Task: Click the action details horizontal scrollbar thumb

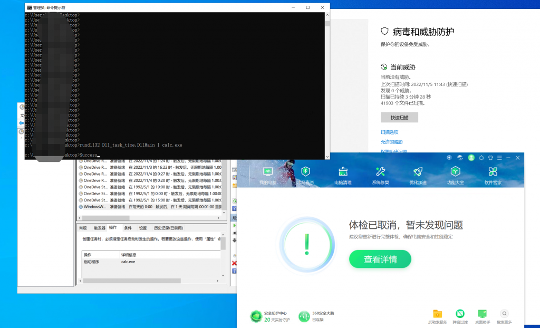Action: click(x=132, y=281)
